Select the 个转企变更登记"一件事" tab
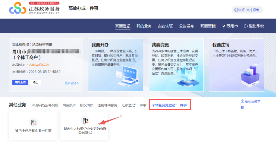Screen dimensions: 276x147 170,105
